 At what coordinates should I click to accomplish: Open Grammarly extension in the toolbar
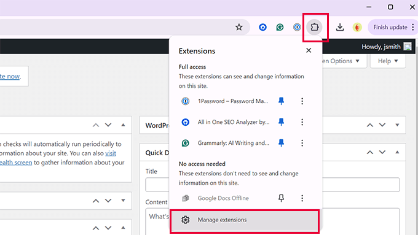point(280,27)
